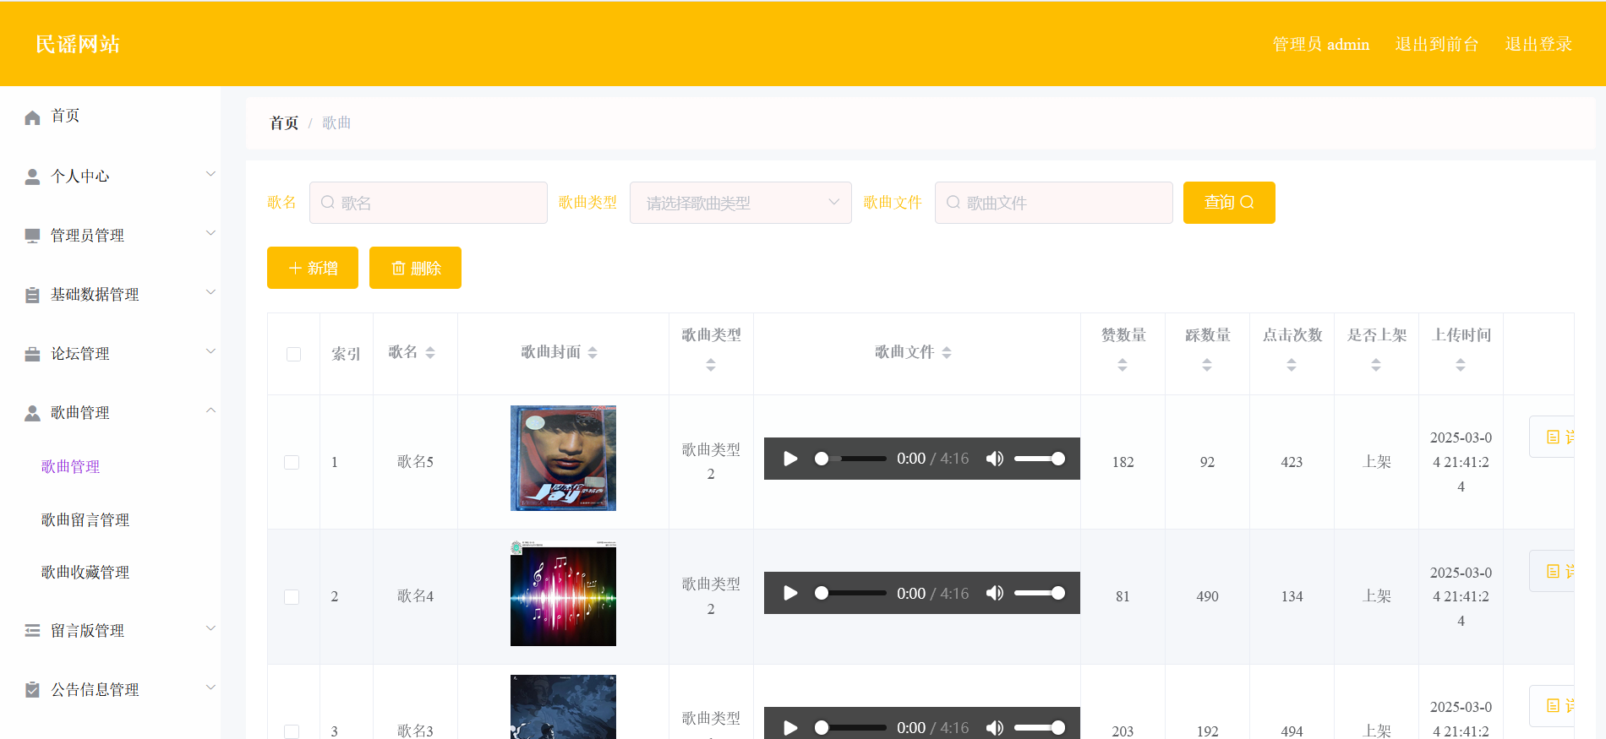Expand the 公告信息管理 menu chevron
This screenshot has height=739, width=1606.
(211, 687)
